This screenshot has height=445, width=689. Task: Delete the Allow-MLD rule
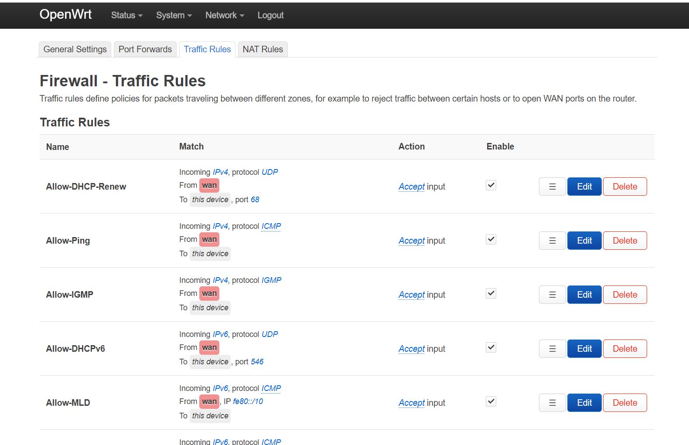625,403
